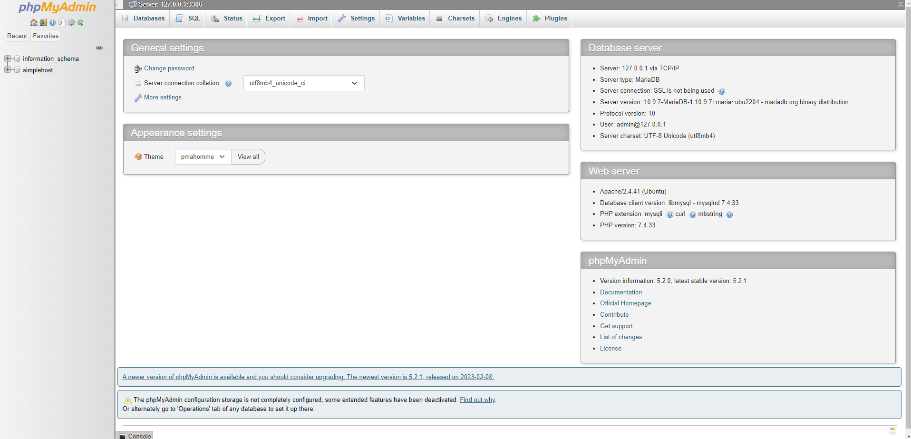Screen dimensions: 911x439
Task: Expand the simplehost database tree
Action: pyautogui.click(x=7, y=69)
